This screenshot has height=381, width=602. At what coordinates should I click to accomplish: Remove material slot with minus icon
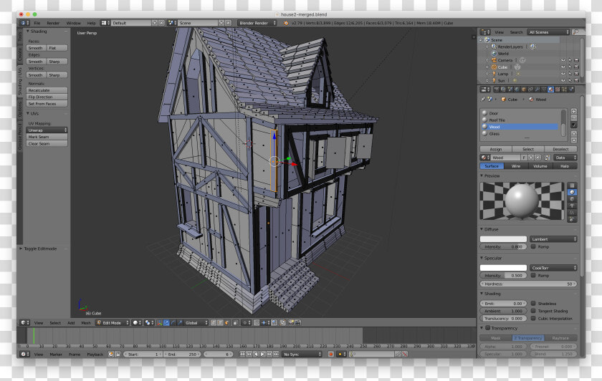point(574,117)
